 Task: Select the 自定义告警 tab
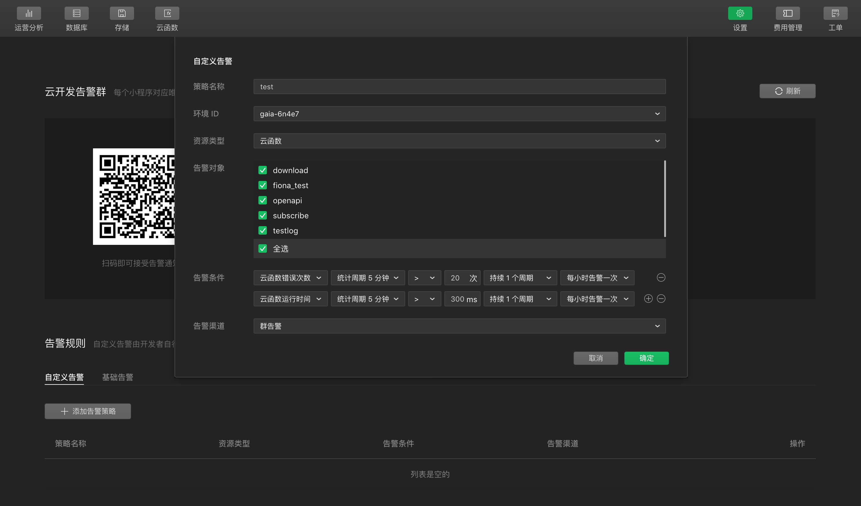click(x=64, y=377)
